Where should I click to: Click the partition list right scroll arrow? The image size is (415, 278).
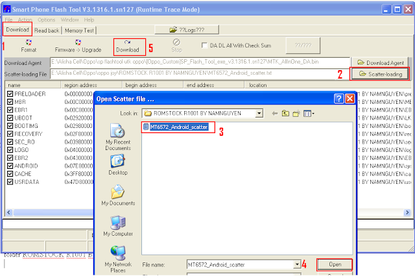click(407, 212)
